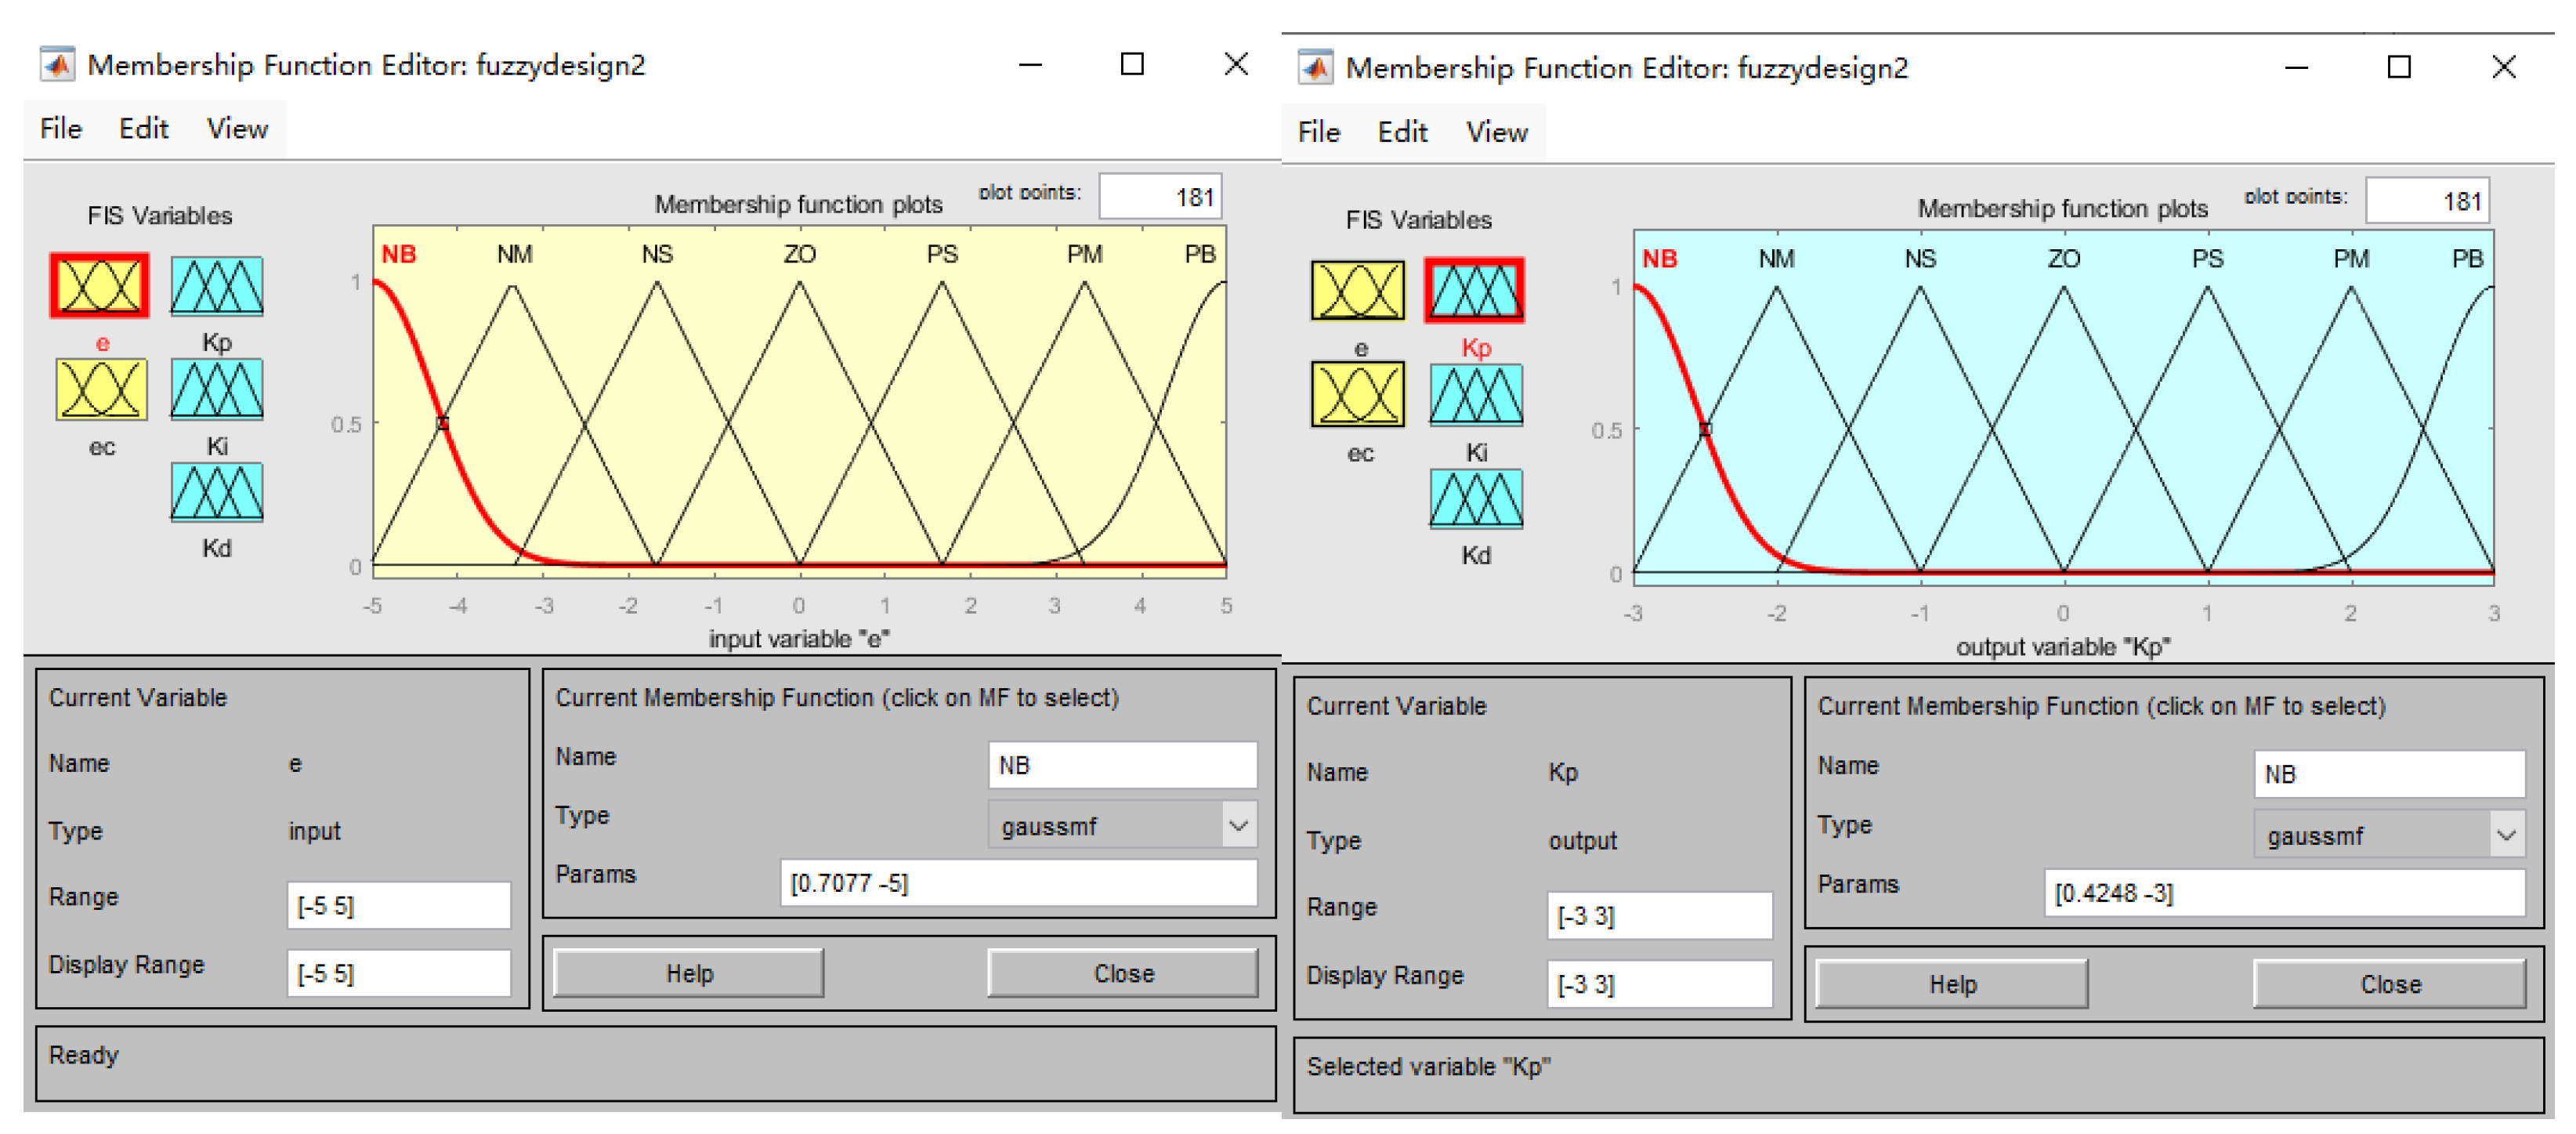Click the Kd variable icon in right window
The image size is (2576, 1134).
click(1476, 499)
